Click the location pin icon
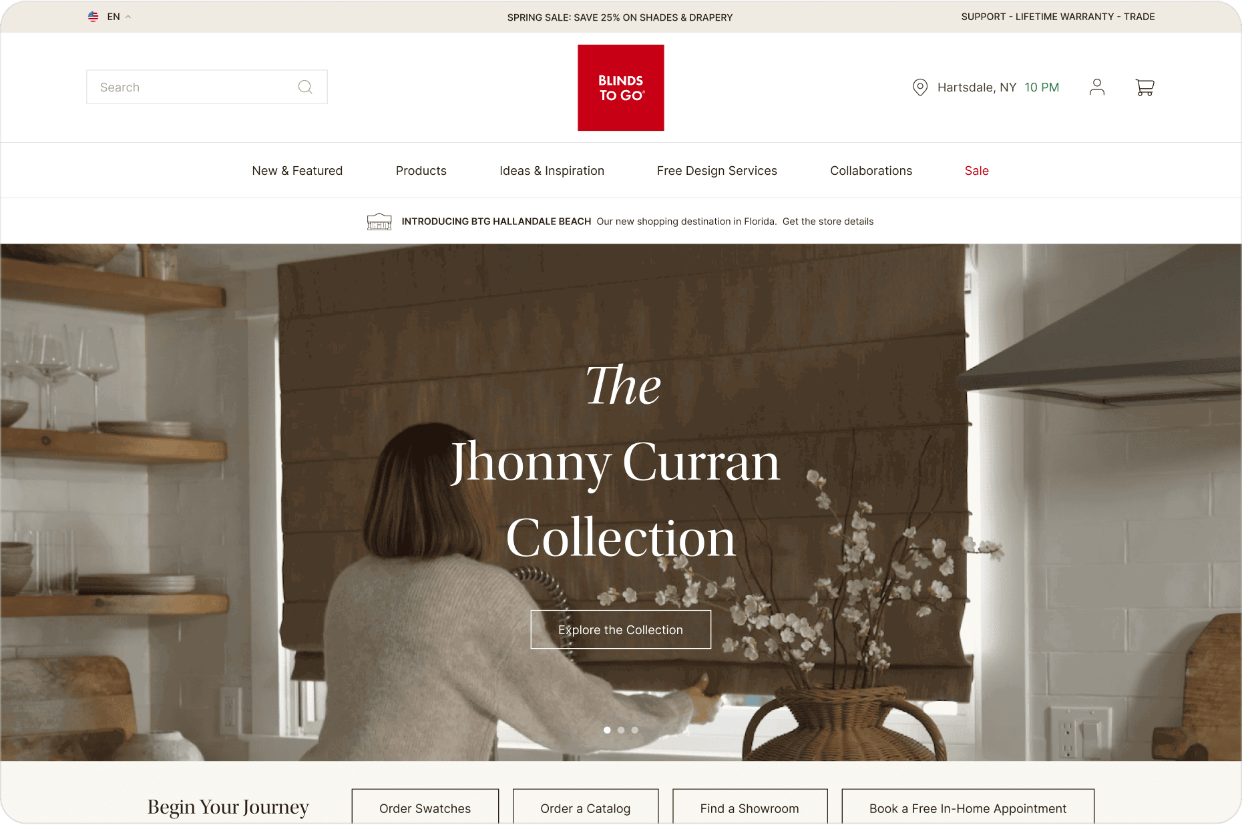This screenshot has height=825, width=1242. (x=920, y=87)
